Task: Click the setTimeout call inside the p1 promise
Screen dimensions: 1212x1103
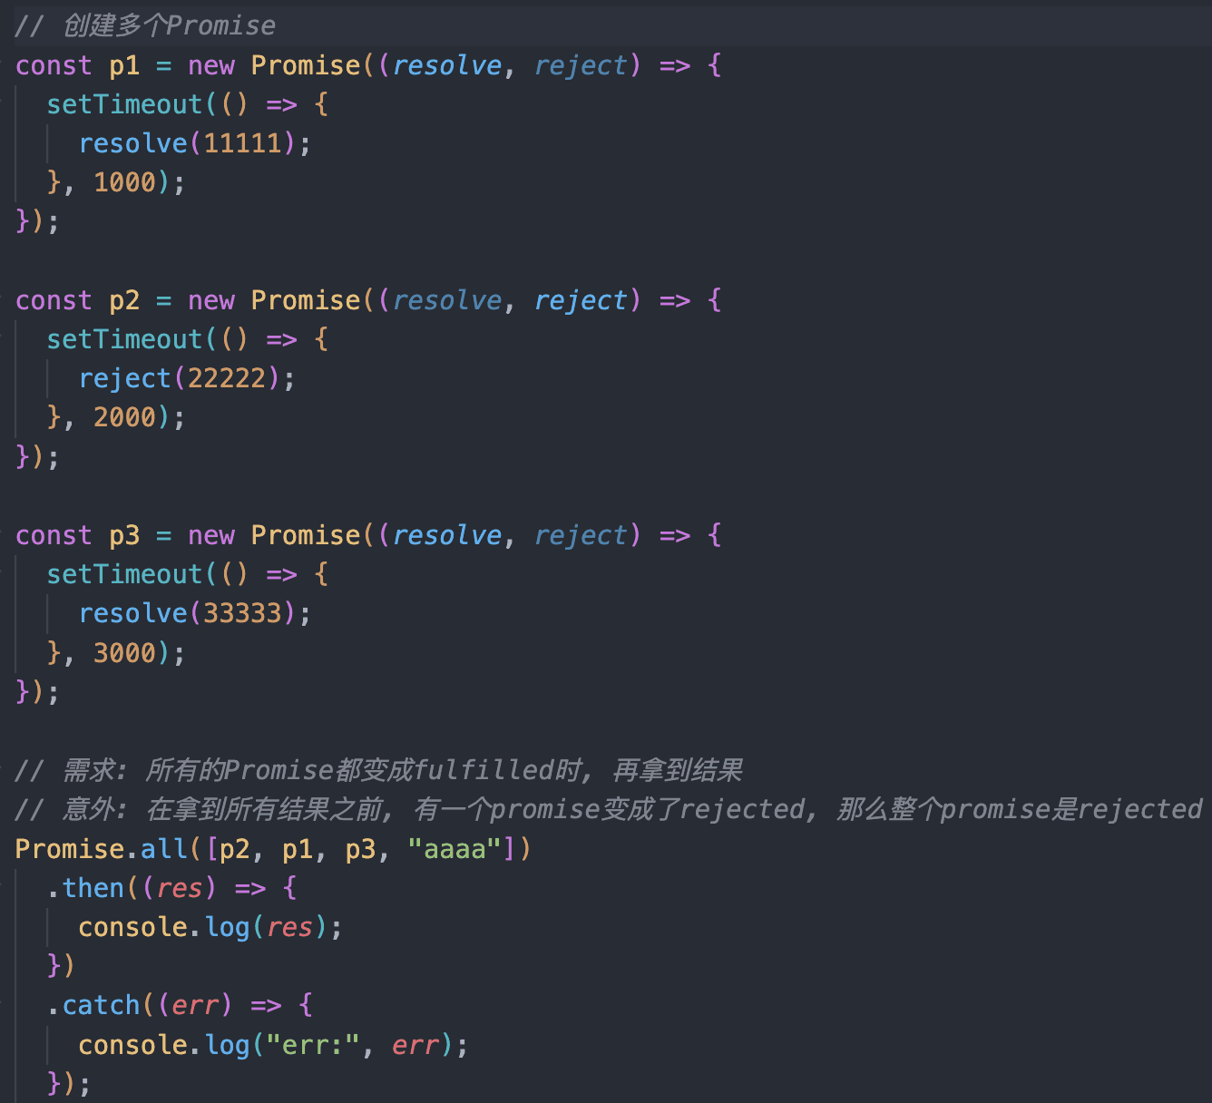Action: [124, 104]
